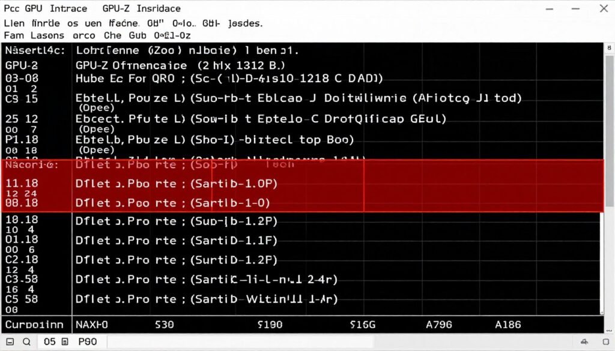
Task: Click the 'Lobrtſenne (Zoo)' header cell
Action: pos(129,50)
